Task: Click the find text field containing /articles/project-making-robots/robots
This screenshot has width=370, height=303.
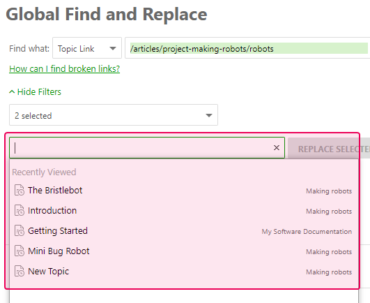Action: (247, 47)
